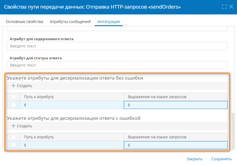Edit query expression cell in no-error table
The width and height of the screenshot is (237, 165).
click(x=176, y=105)
